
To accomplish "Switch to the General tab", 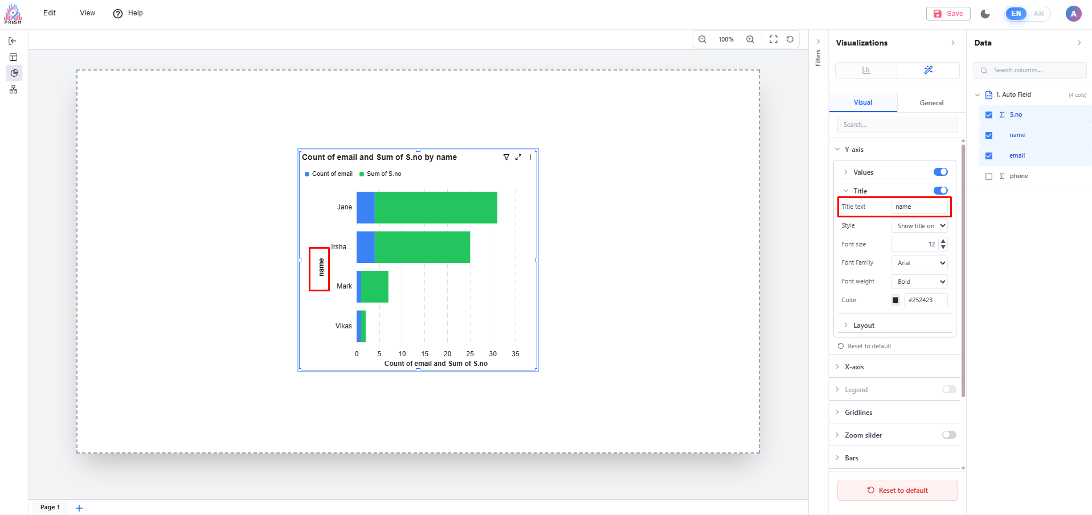I will (x=931, y=103).
